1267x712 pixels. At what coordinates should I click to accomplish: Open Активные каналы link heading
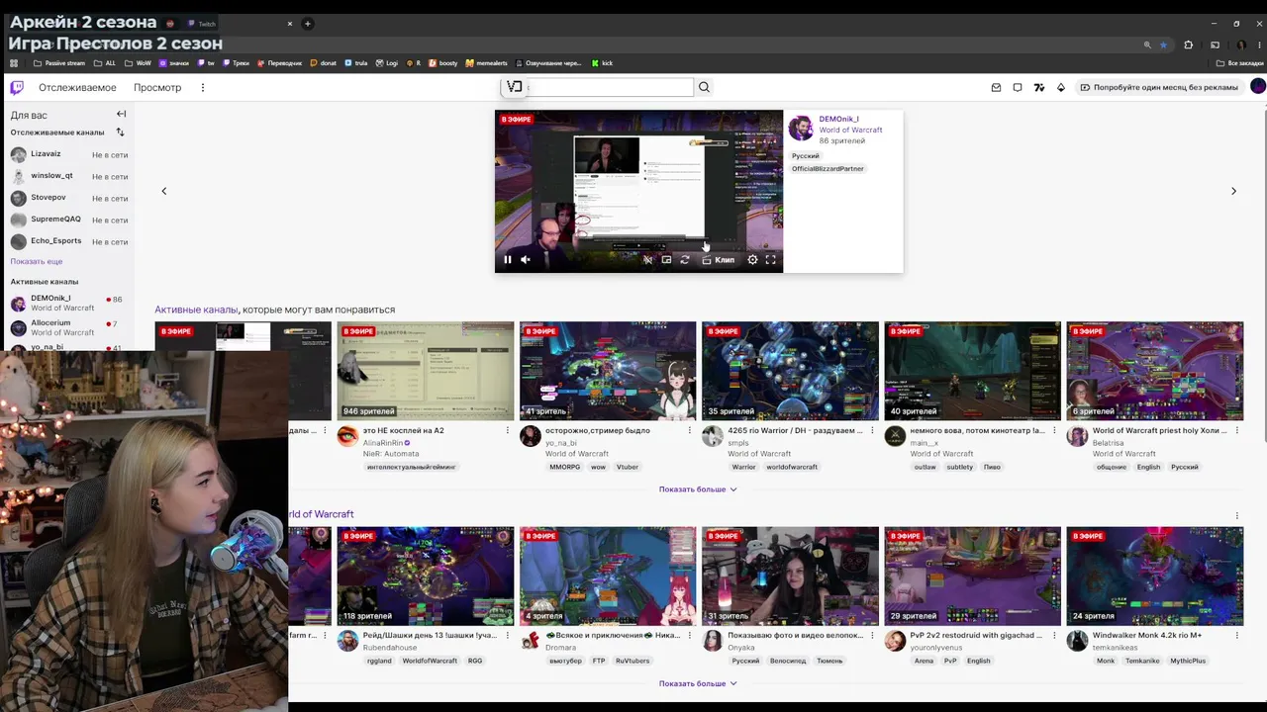tap(196, 310)
